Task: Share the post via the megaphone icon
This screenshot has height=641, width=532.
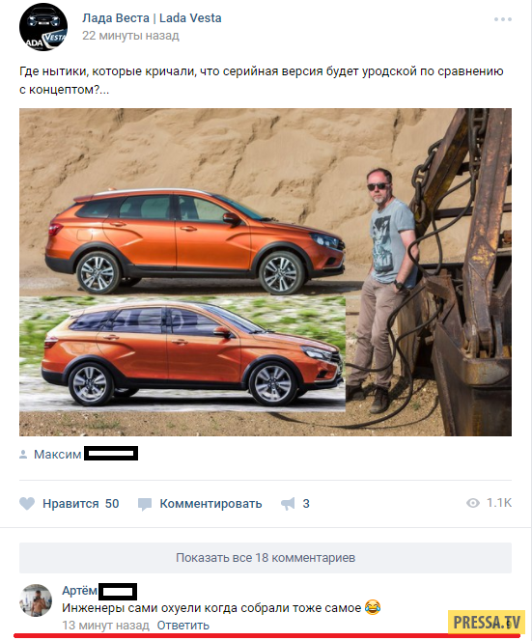Action: click(288, 504)
